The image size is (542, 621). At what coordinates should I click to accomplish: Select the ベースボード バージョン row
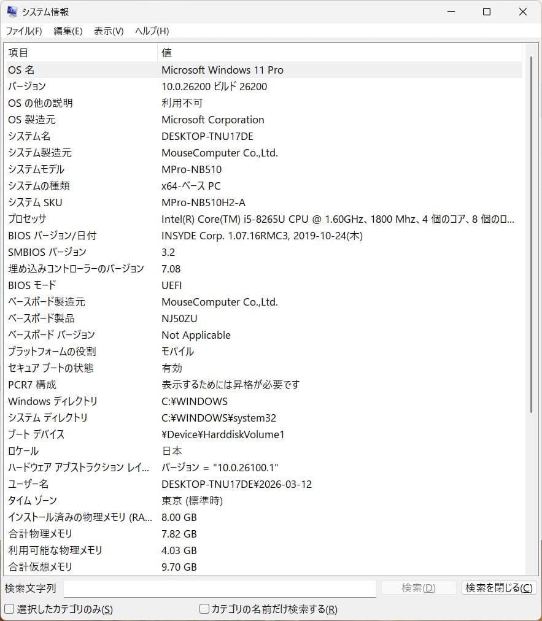coord(264,335)
